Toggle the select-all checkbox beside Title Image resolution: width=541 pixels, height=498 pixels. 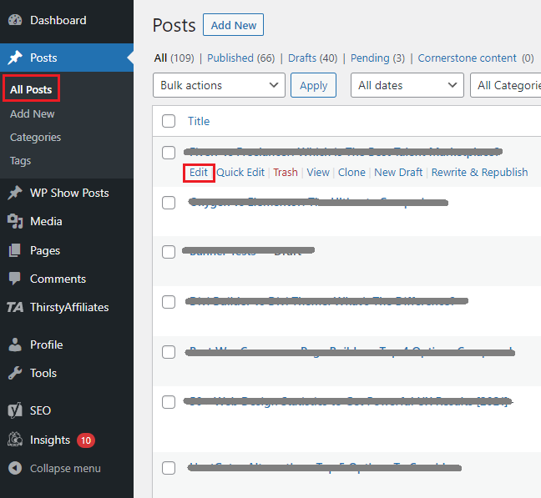tap(169, 121)
